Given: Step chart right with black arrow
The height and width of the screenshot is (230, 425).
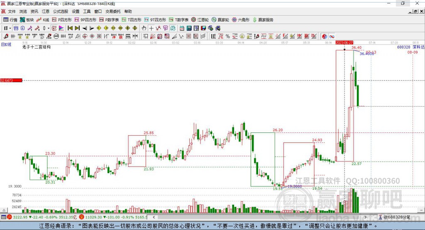Looking at the screenshot, I should [x=92, y=28].
